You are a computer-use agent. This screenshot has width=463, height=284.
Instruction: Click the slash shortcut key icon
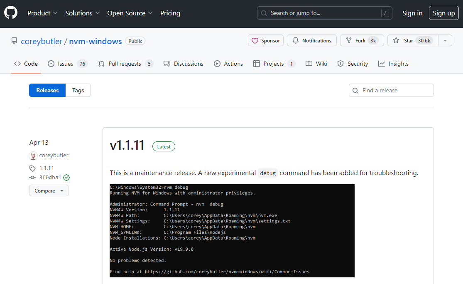(x=385, y=13)
